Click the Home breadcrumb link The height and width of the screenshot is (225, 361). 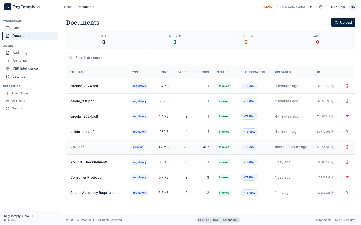pyautogui.click(x=68, y=7)
